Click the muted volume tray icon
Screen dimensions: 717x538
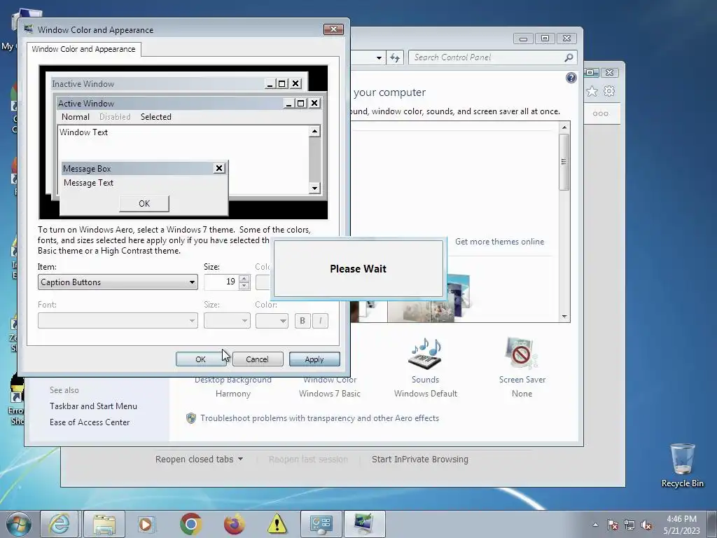point(646,525)
